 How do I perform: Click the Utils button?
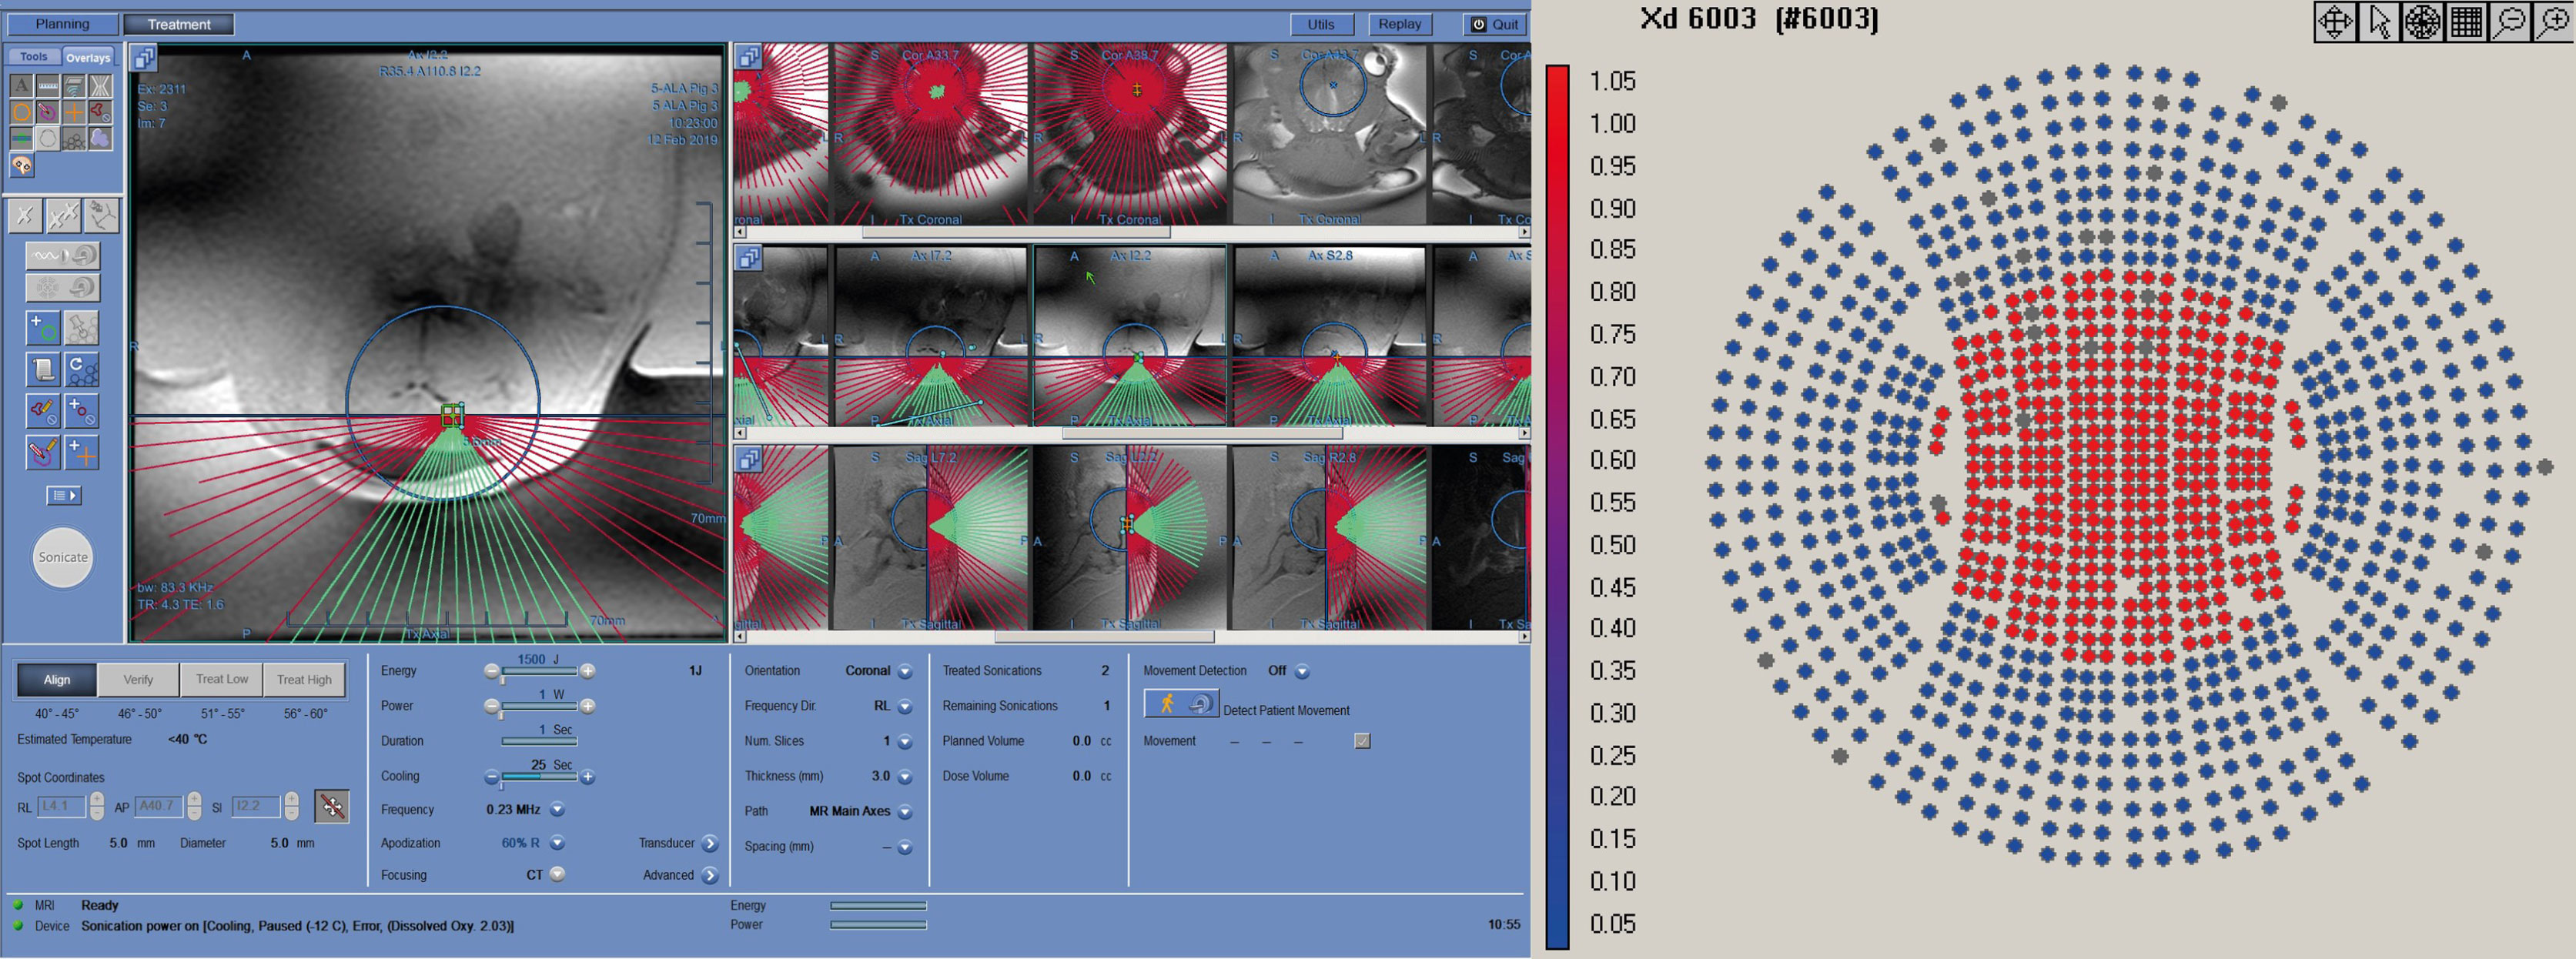click(1321, 24)
